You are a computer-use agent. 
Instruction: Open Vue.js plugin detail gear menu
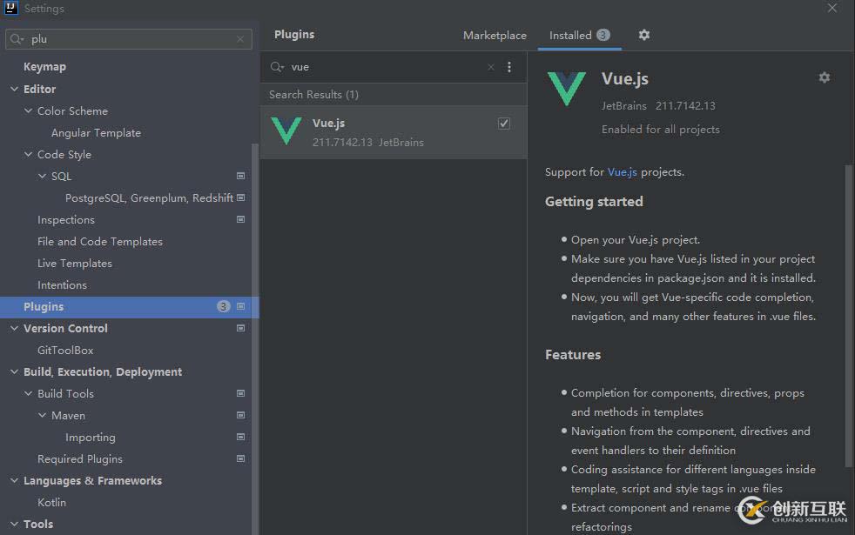point(825,77)
